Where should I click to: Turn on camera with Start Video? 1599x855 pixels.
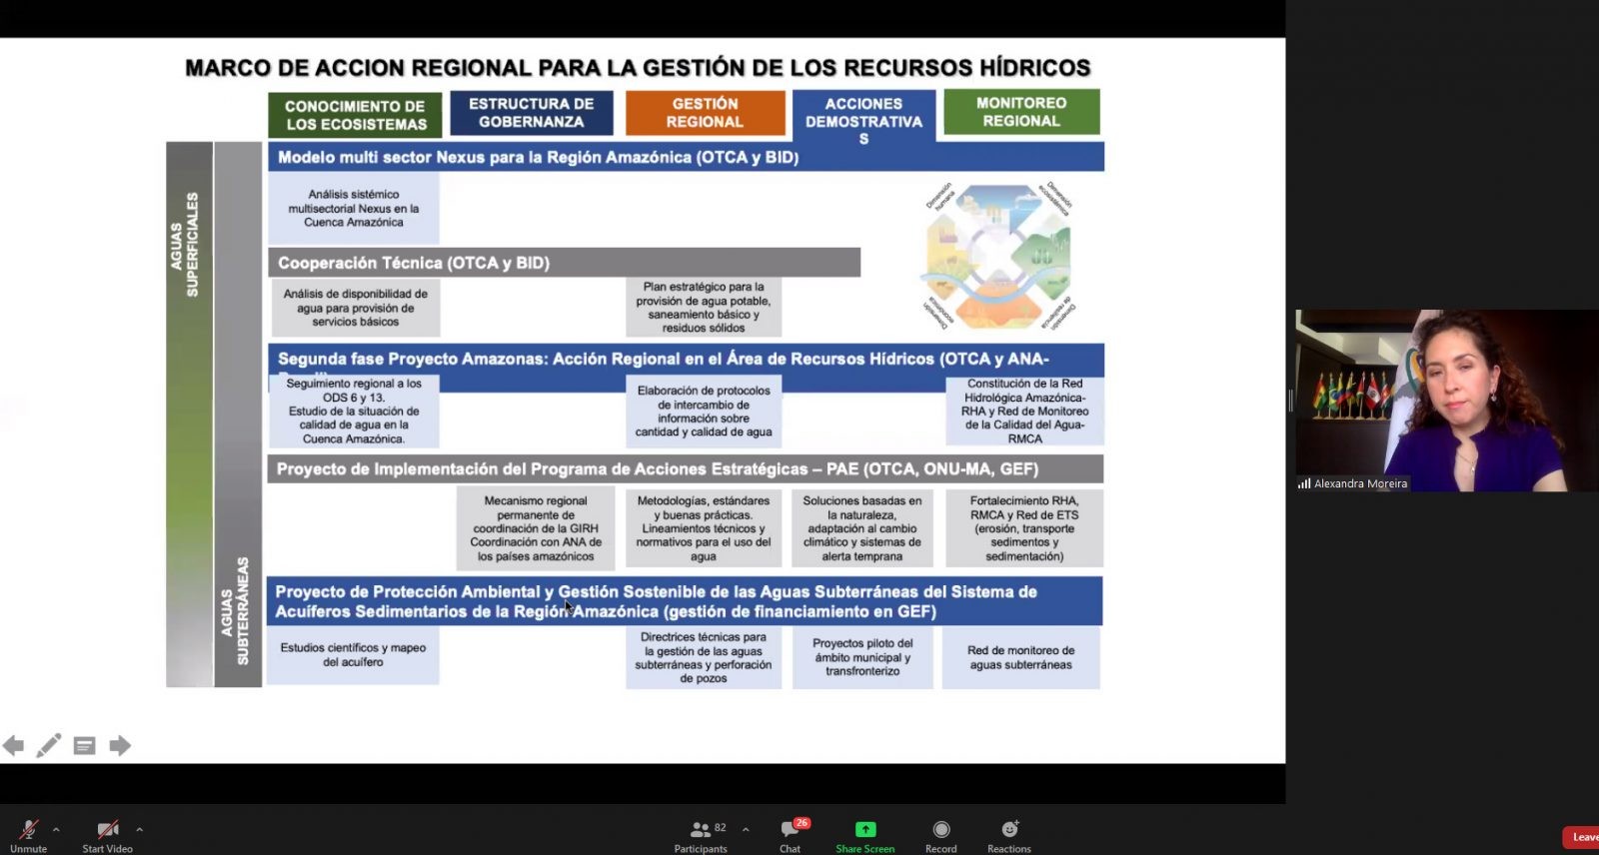(107, 830)
